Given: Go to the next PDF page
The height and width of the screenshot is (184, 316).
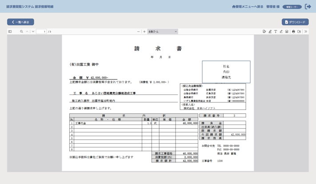Looking at the screenshot, I should [x=33, y=31].
